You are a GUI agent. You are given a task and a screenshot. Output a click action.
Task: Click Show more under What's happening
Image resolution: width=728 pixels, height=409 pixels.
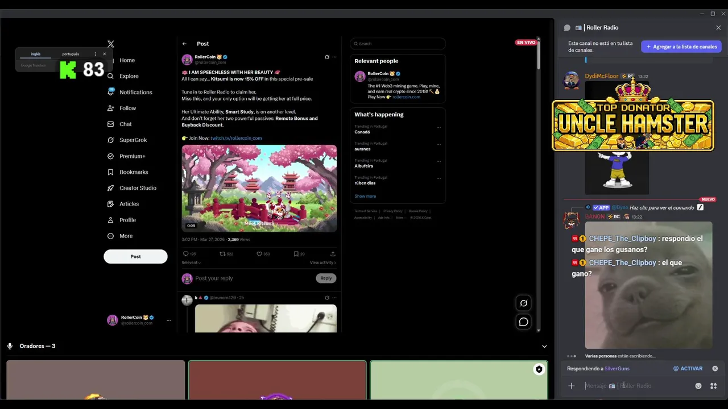pos(365,197)
